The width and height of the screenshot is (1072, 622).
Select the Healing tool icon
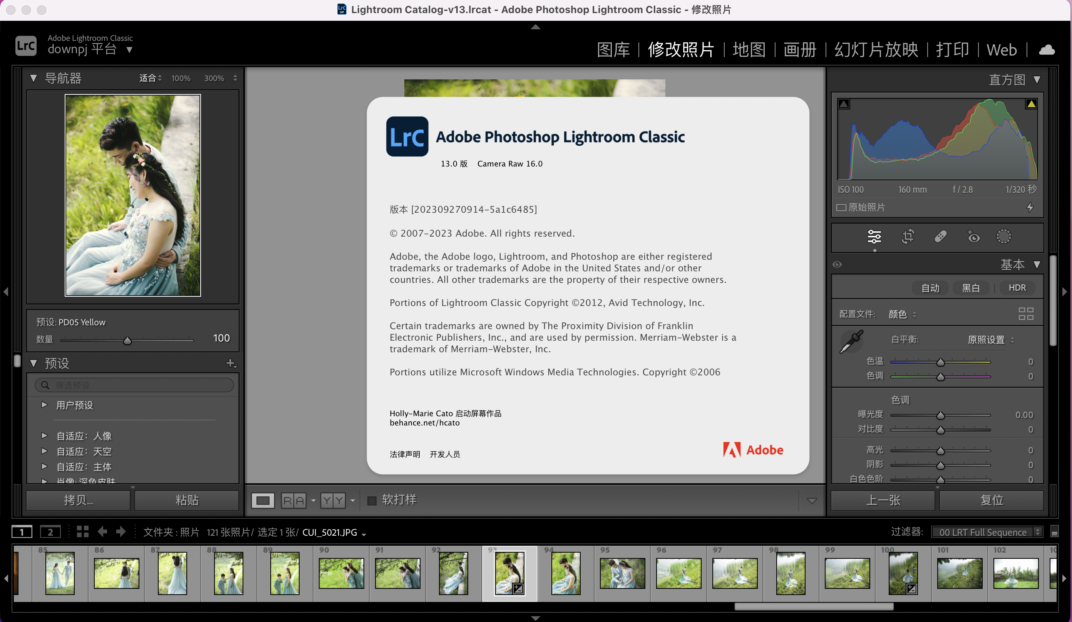click(x=941, y=236)
